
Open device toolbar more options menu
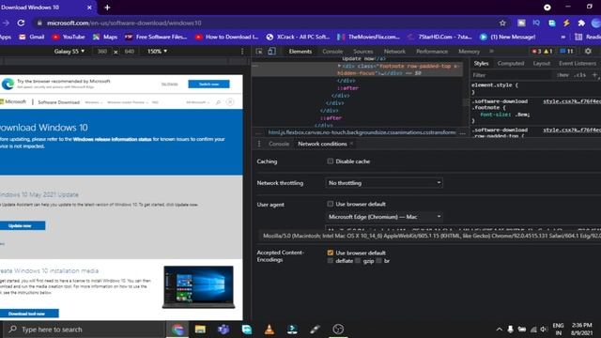(x=242, y=52)
